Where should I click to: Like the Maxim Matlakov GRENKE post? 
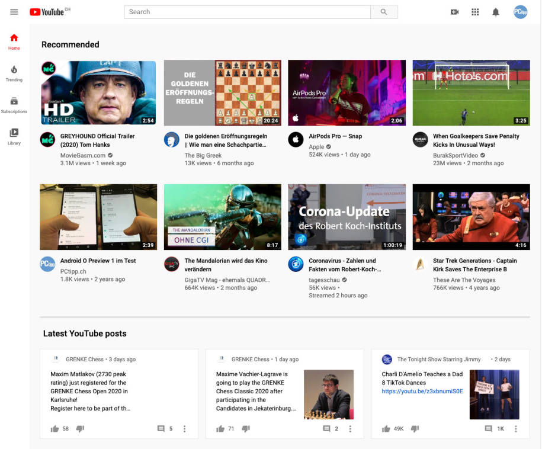54,429
